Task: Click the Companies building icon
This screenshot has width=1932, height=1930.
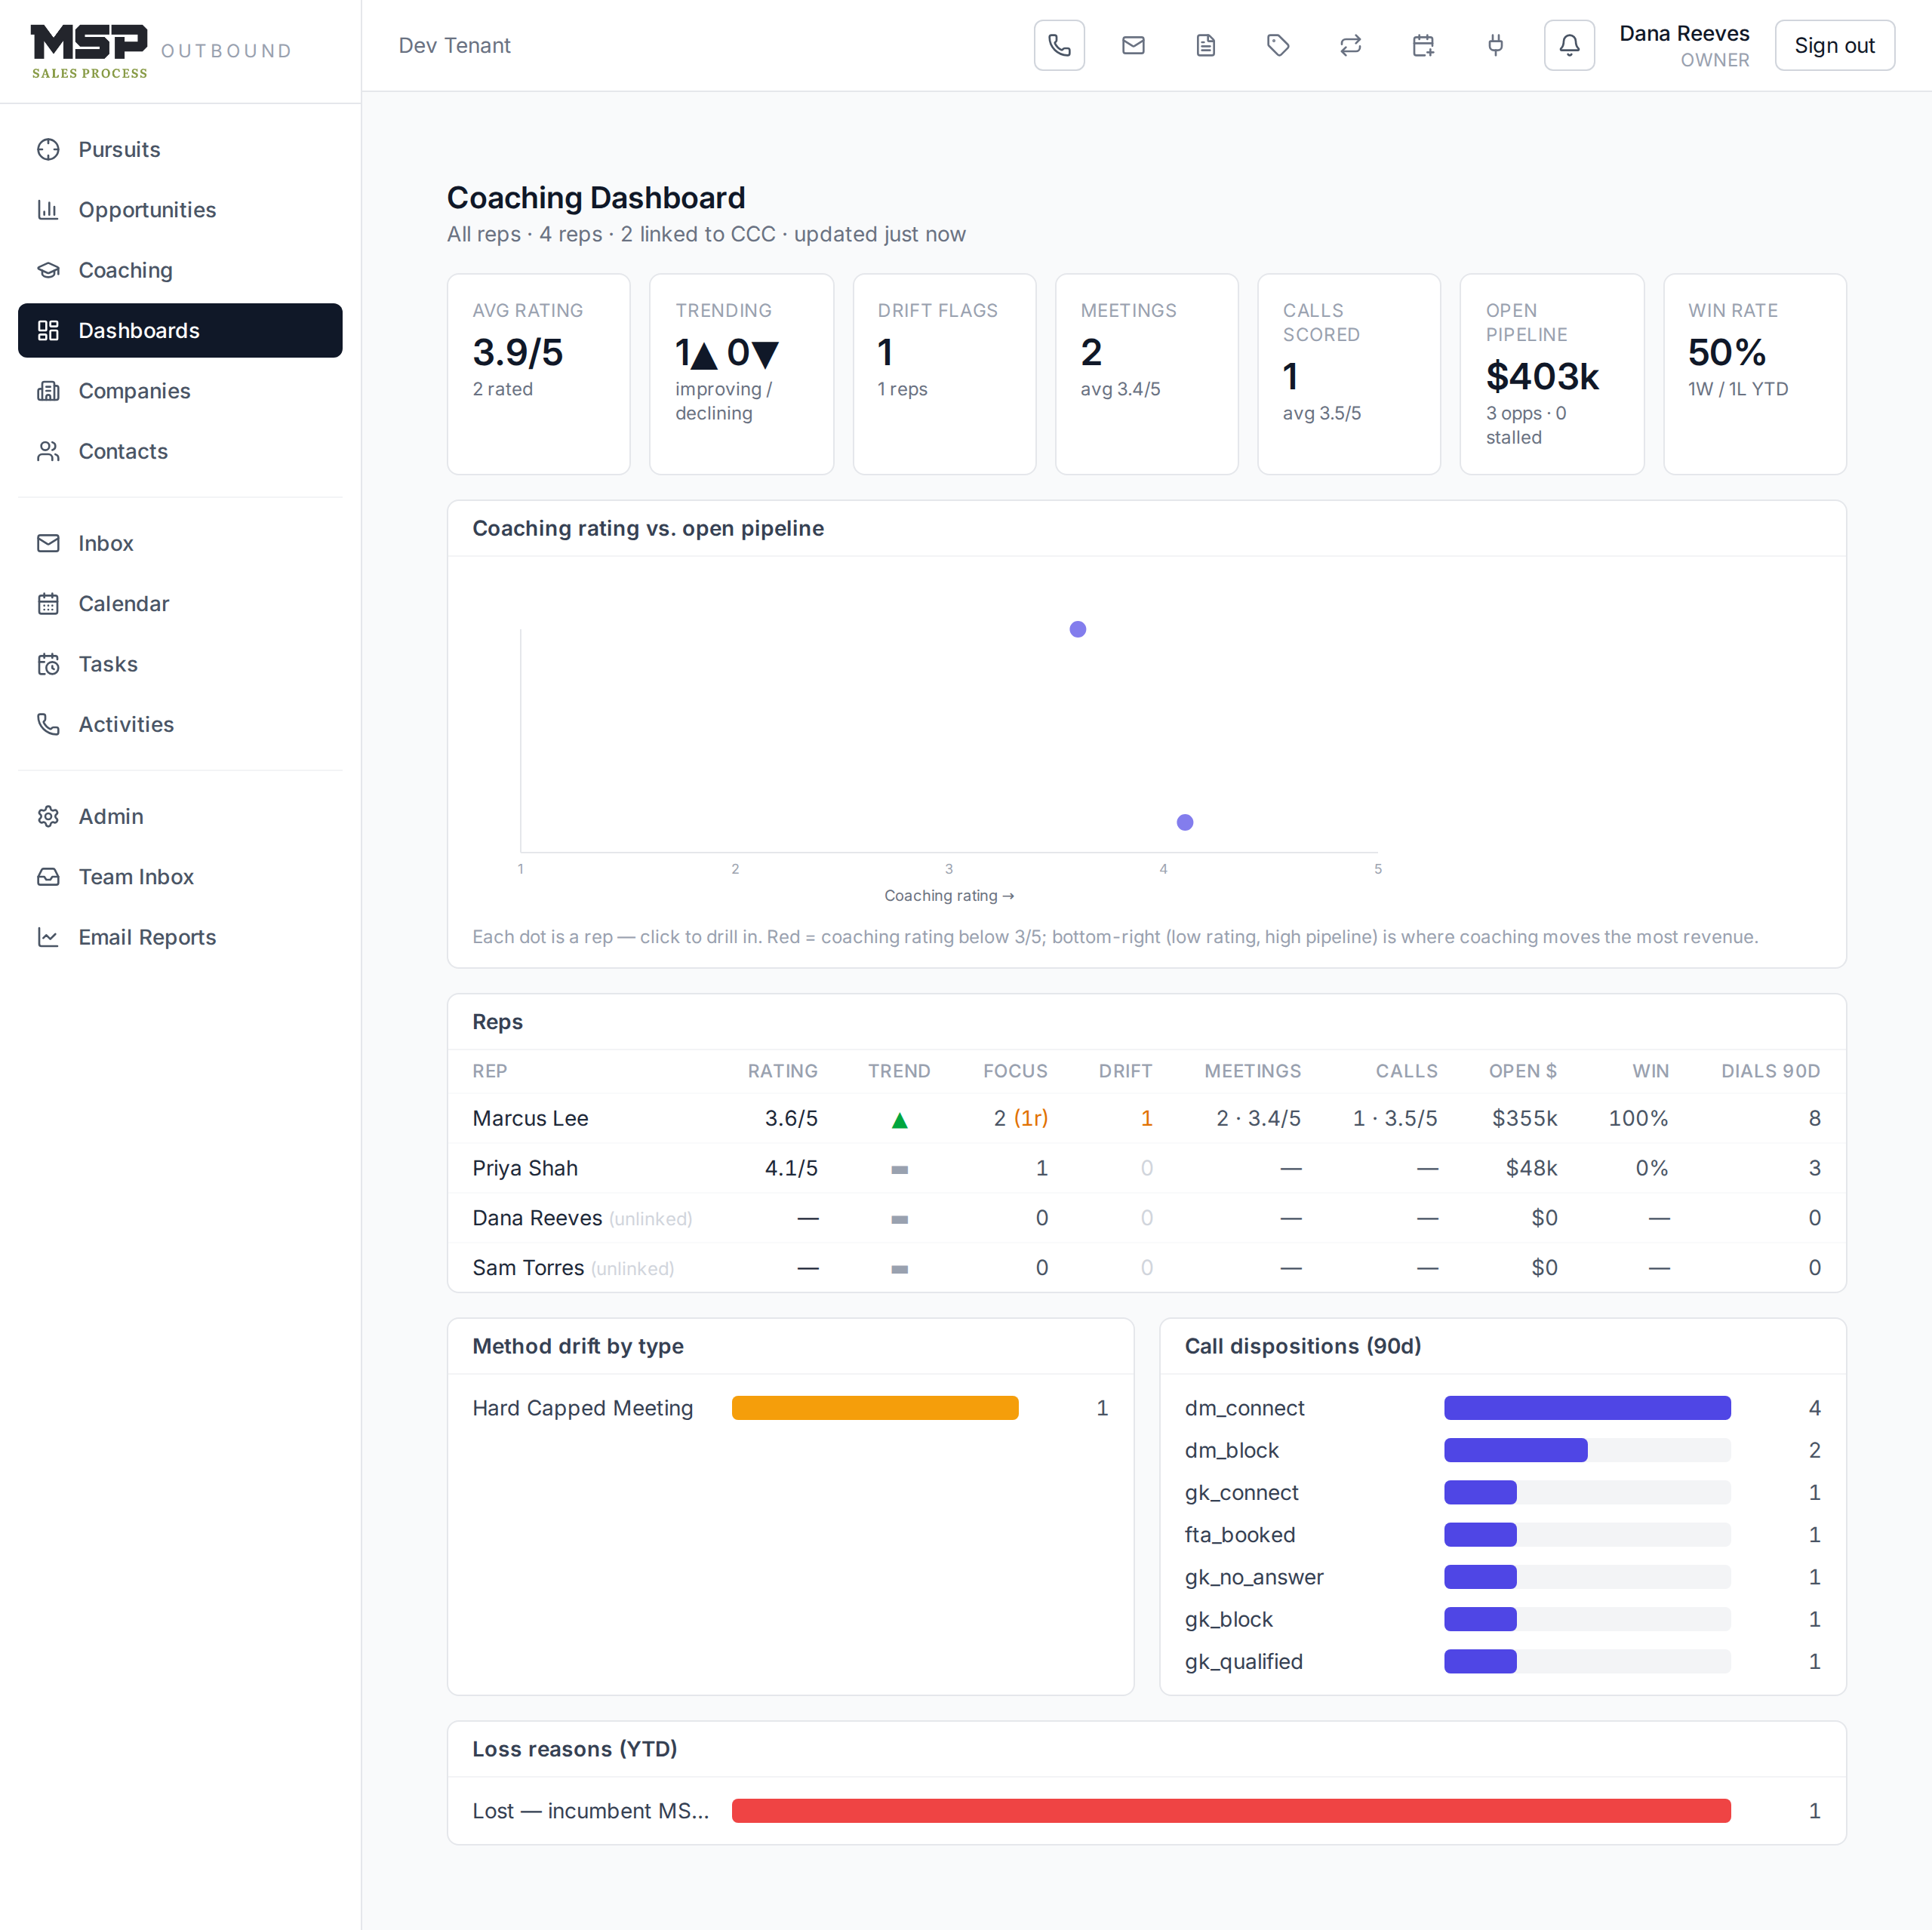Action: (x=48, y=391)
